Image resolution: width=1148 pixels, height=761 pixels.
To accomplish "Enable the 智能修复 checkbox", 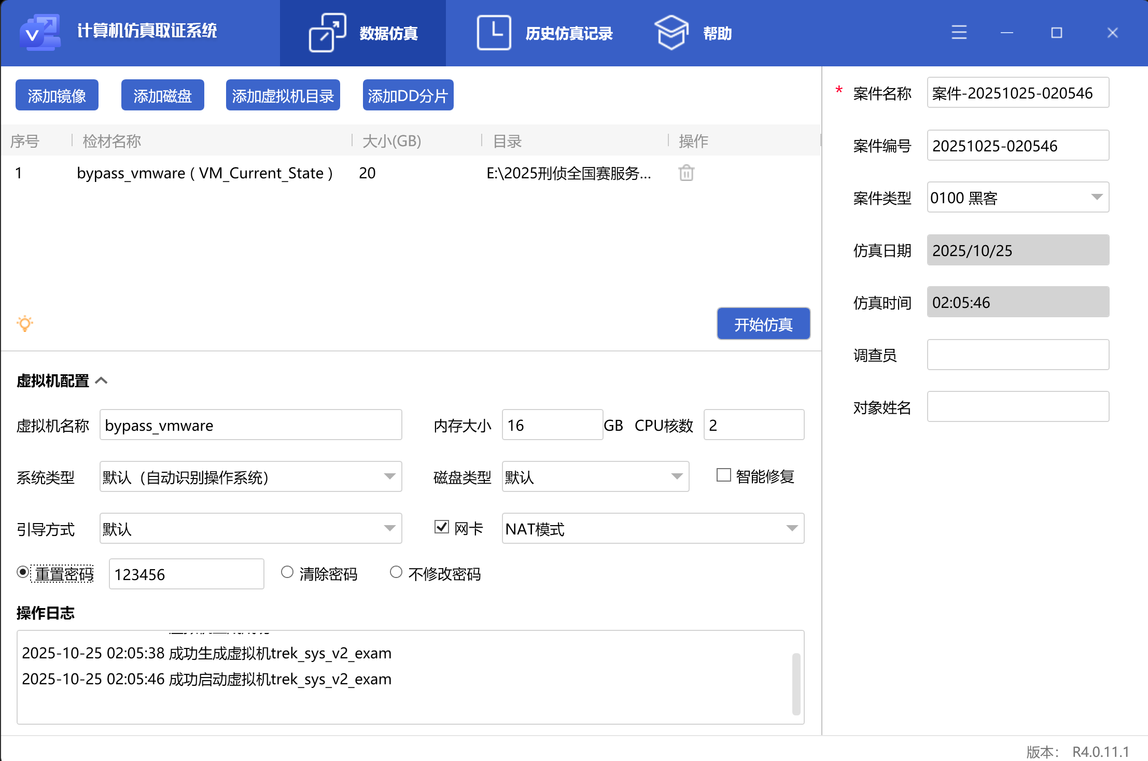I will (723, 475).
